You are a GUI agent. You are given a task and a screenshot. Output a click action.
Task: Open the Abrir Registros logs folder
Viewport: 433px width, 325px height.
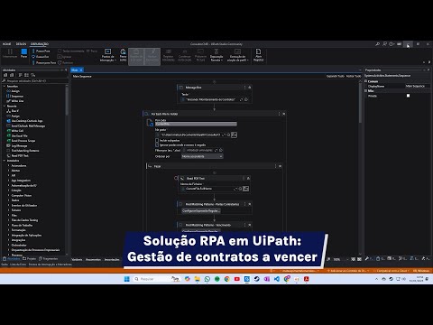point(258,55)
